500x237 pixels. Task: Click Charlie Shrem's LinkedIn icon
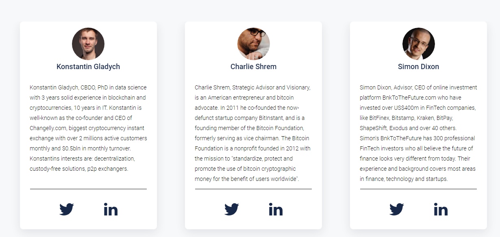click(276, 209)
